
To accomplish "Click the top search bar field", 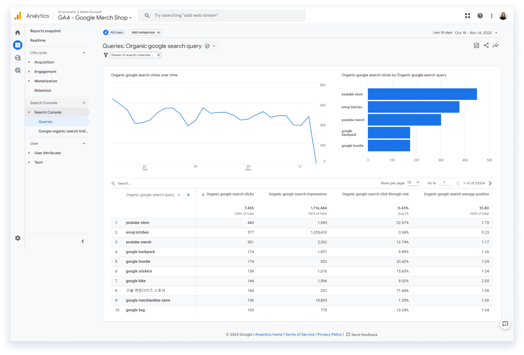I will tap(222, 16).
